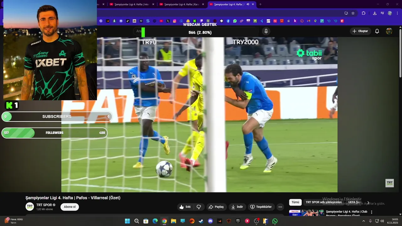Open the Club Brugge - Barcelona thumbnail

pos(307,213)
